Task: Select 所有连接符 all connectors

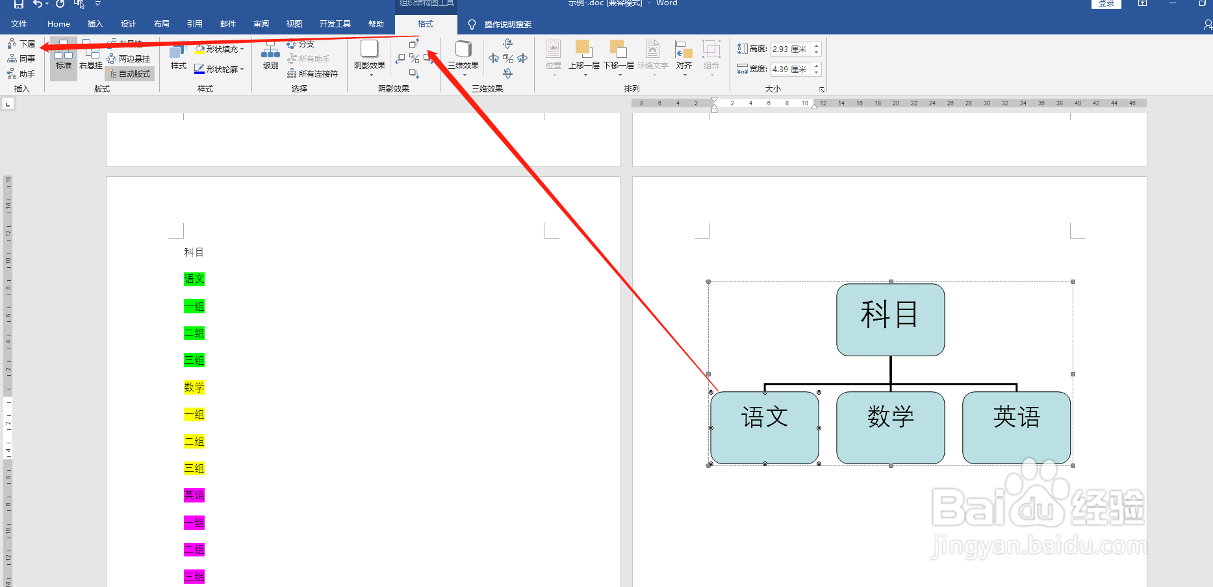Action: pyautogui.click(x=313, y=73)
